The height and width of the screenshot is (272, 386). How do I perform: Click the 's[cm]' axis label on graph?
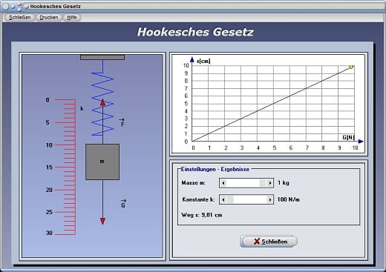click(x=203, y=61)
